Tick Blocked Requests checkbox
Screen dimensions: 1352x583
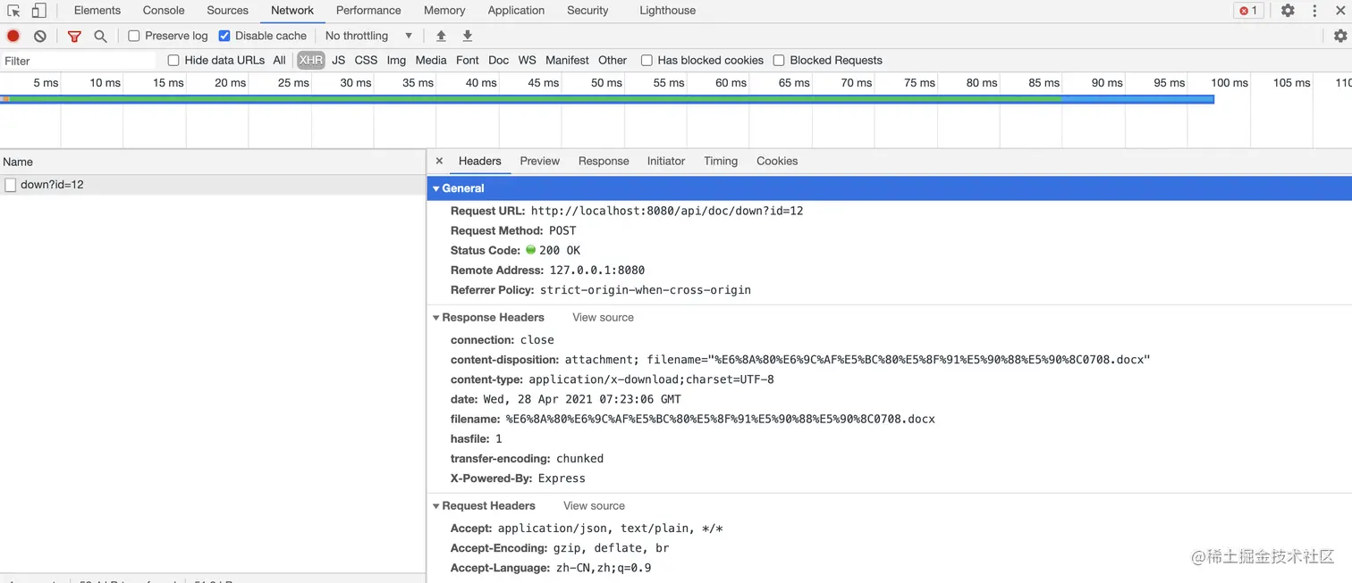click(x=779, y=60)
